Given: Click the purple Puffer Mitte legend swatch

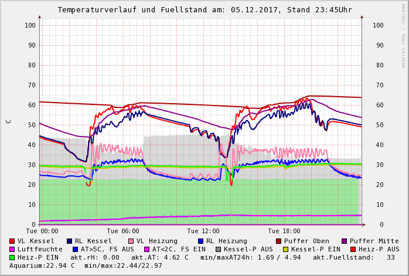Looking at the screenshot, I should click(x=344, y=241).
